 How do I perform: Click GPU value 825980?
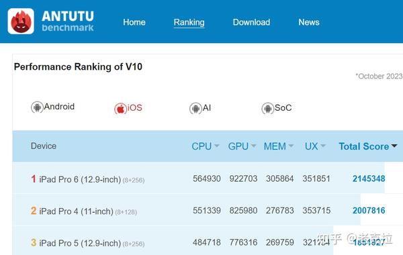tap(243, 210)
